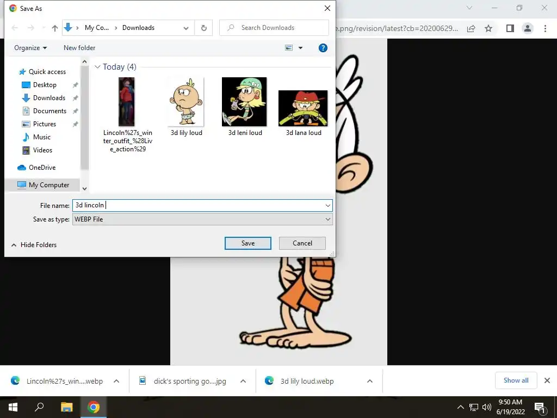Open downloaded 3d lily loud.webp
Viewport: 557px width, 418px height.
[300, 381]
